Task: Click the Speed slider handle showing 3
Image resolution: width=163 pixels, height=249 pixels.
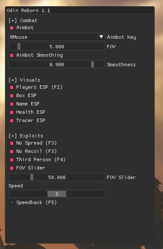Action: tap(57, 194)
